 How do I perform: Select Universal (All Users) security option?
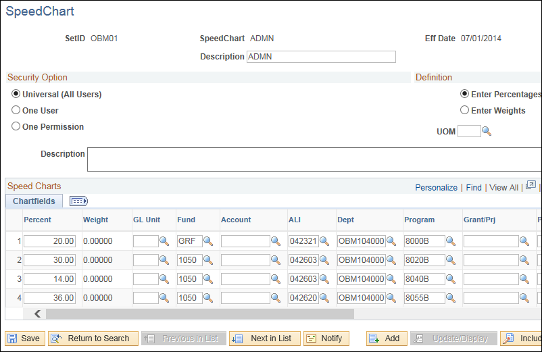coord(16,94)
